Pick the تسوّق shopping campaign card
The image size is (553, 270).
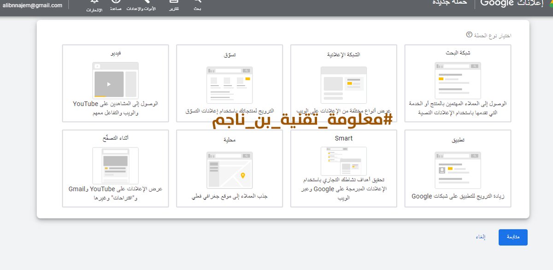229,83
